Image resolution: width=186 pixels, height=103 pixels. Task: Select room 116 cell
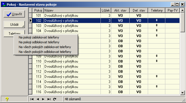(38, 92)
